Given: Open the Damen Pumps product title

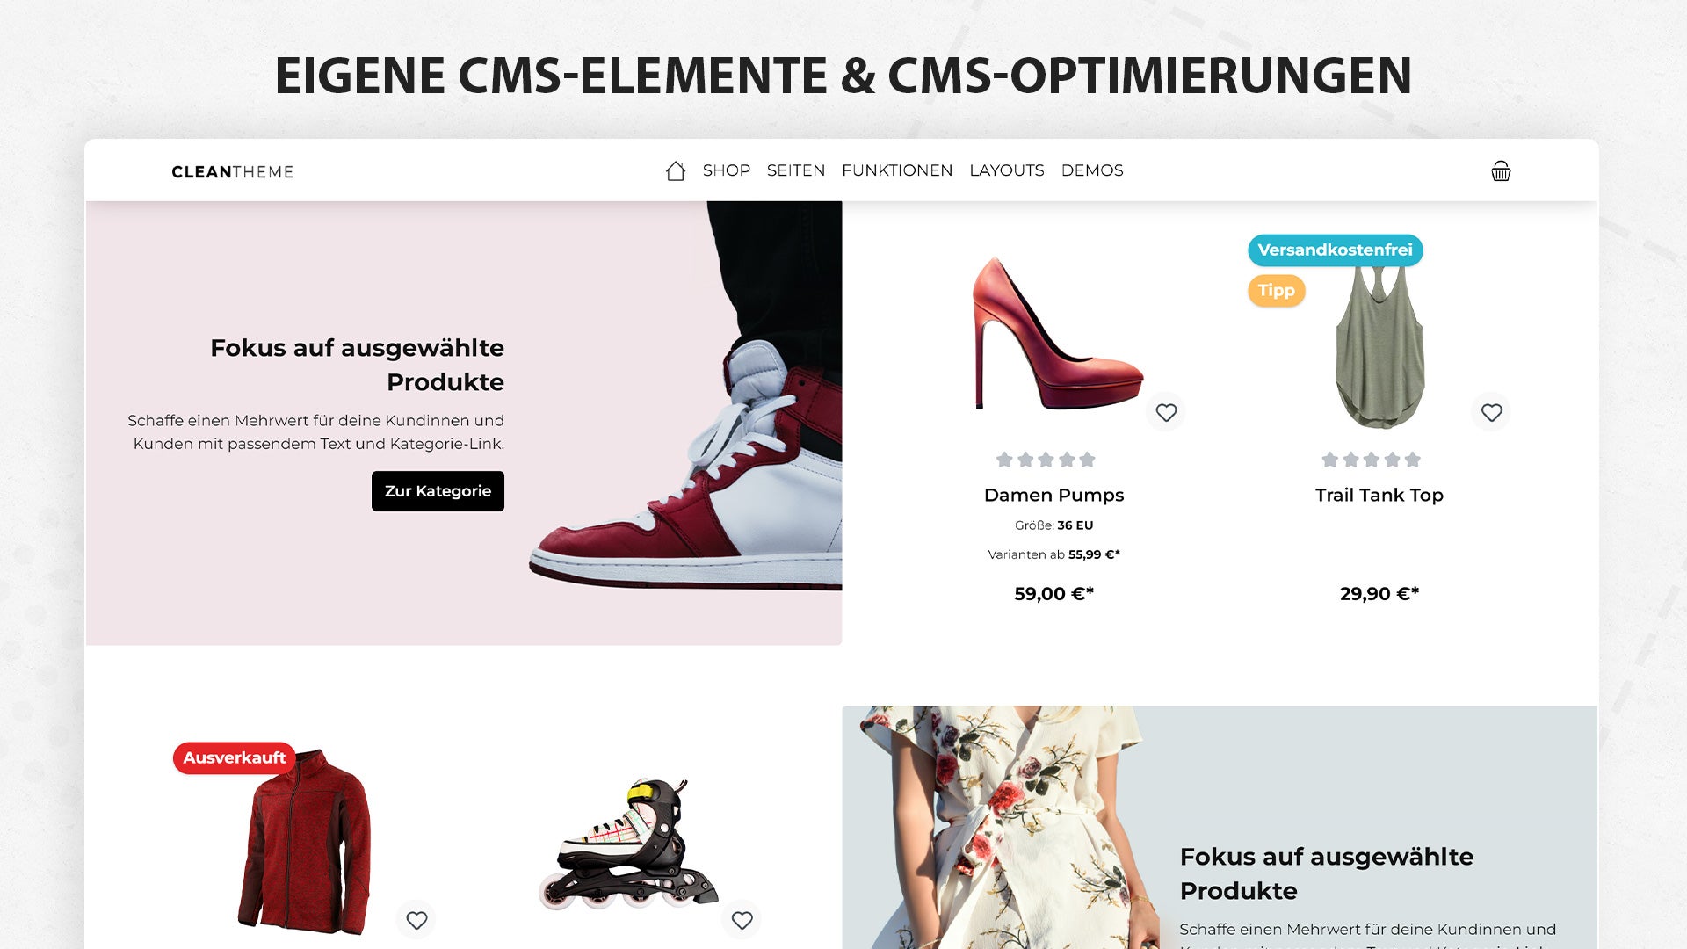Looking at the screenshot, I should coord(1053,495).
